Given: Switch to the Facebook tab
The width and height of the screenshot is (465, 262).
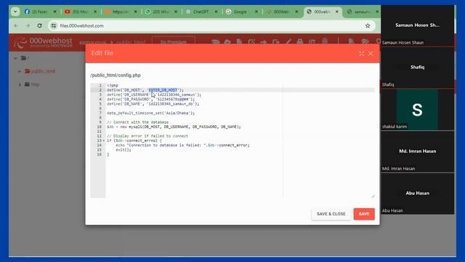Looking at the screenshot, I should (x=40, y=12).
